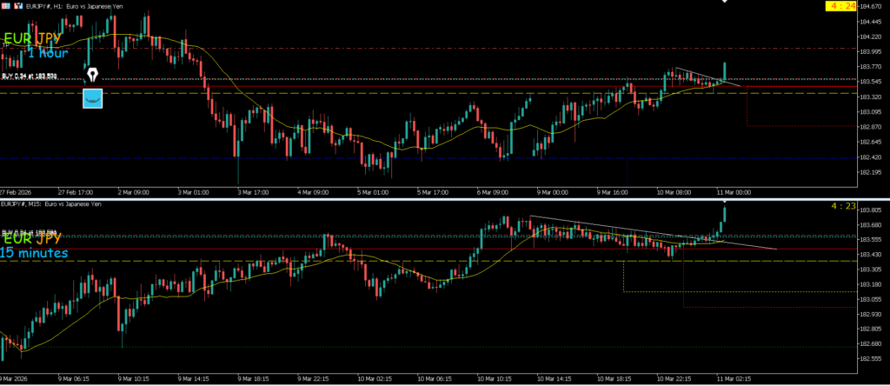
Task: Click the candlestick icon beside EURJPY H1 title
Action: [x=19, y=5]
